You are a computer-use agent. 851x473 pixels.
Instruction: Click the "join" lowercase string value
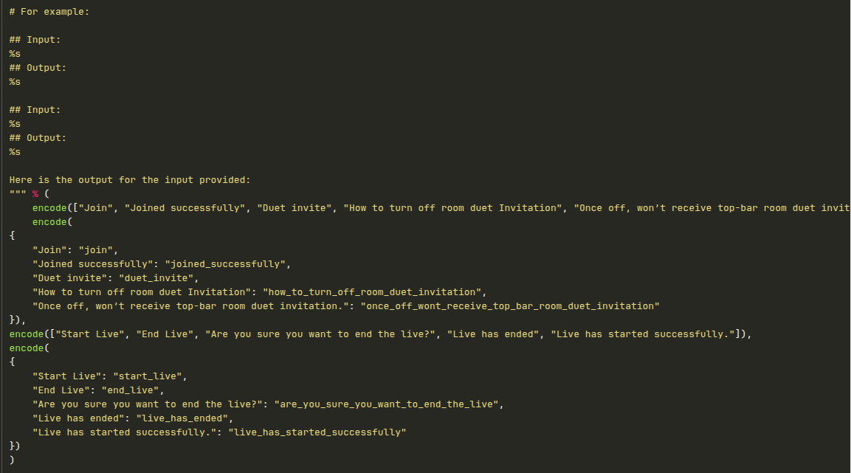pos(96,250)
